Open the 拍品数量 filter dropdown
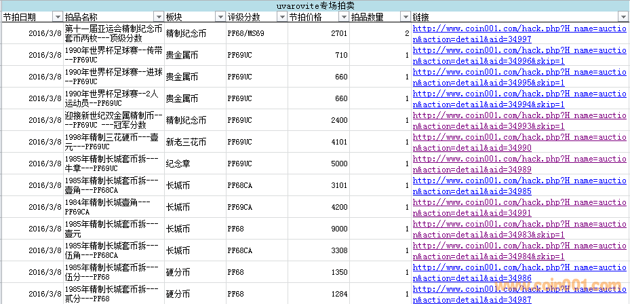This screenshot has height=304, width=630. coord(406,17)
